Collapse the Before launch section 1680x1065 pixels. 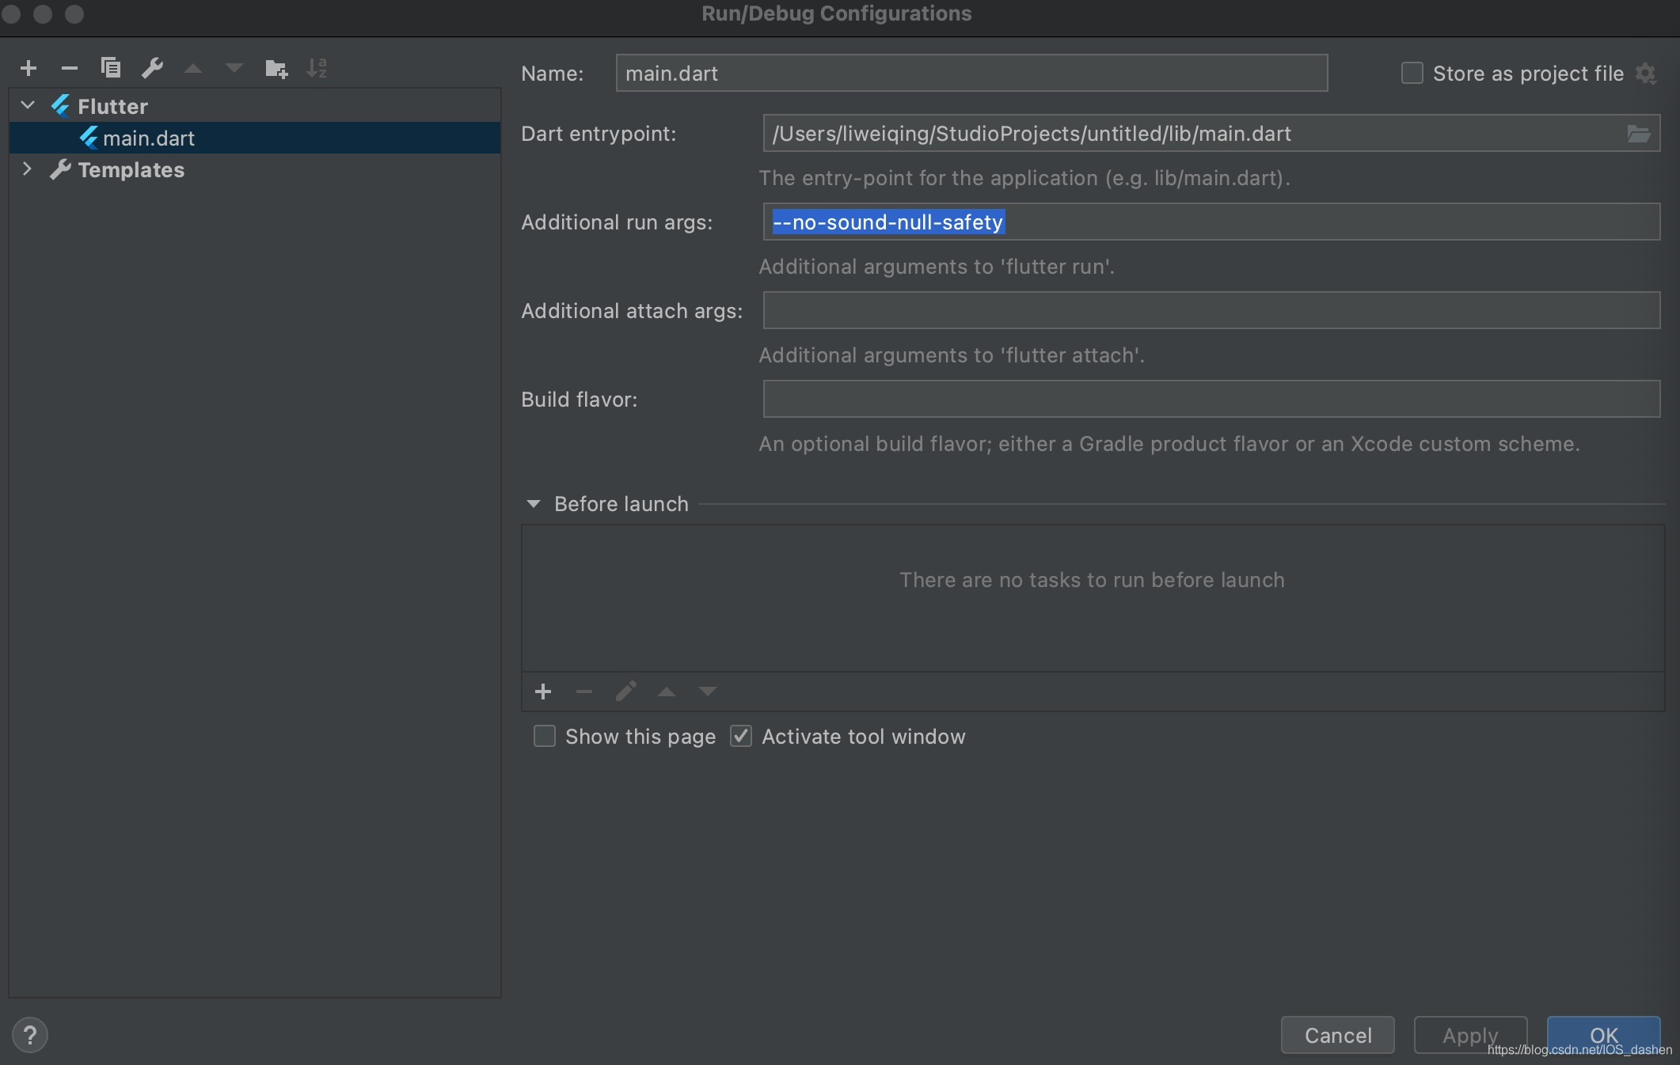coord(534,504)
